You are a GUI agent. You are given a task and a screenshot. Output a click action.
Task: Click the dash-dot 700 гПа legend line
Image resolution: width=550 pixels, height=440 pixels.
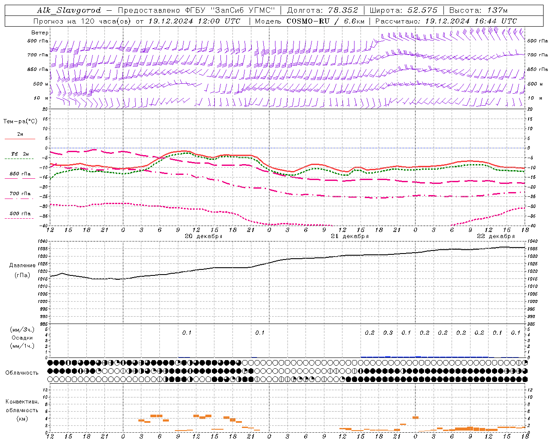point(20,199)
